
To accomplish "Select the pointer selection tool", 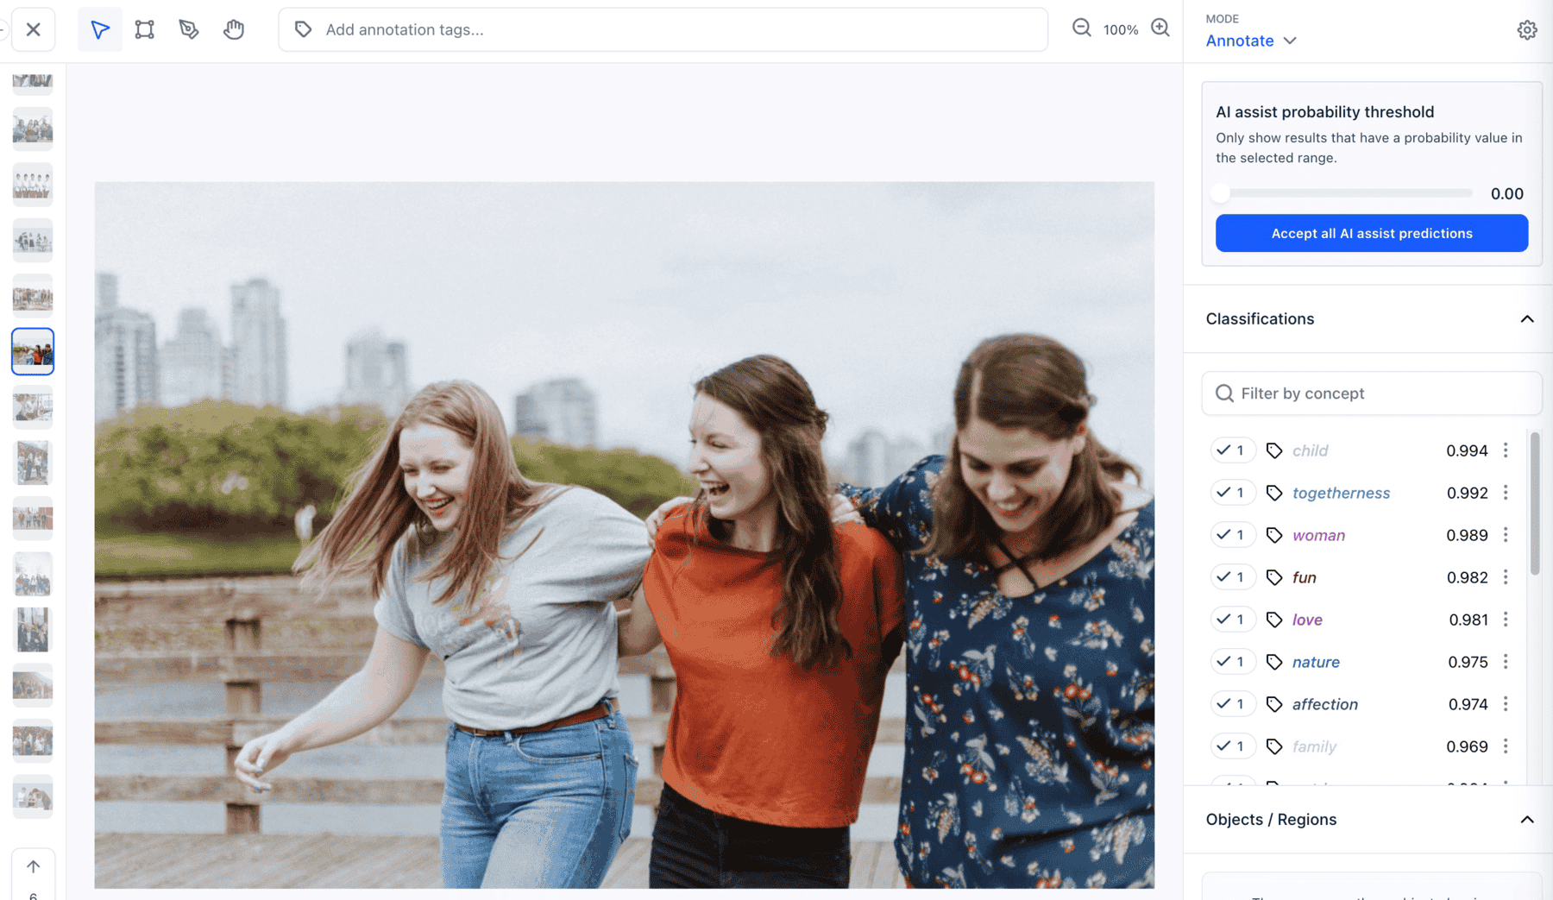I will (100, 29).
